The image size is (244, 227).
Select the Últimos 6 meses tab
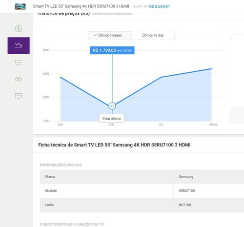coord(110,35)
